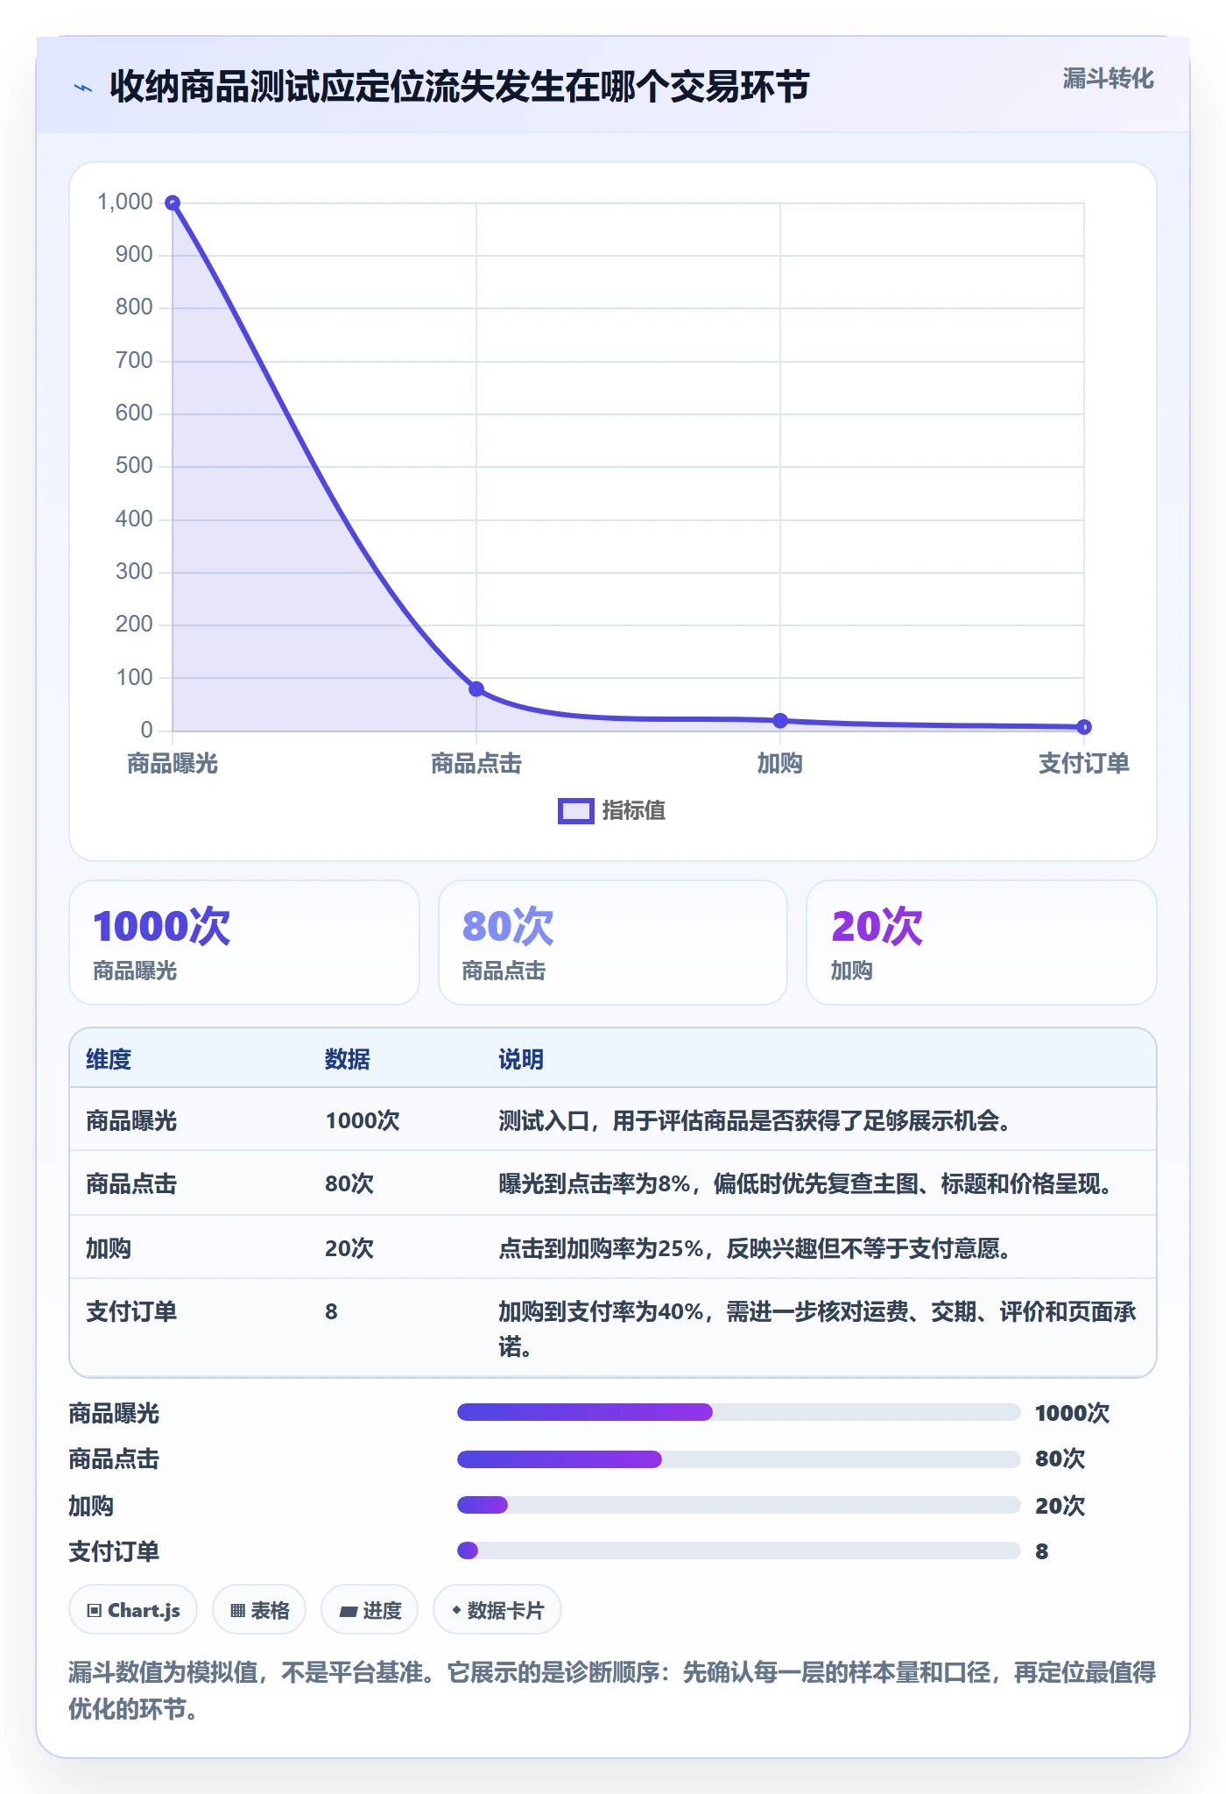Screen dimensions: 1226x1794
Task: Click the 商品曝光 data point on chart
Action: point(173,203)
